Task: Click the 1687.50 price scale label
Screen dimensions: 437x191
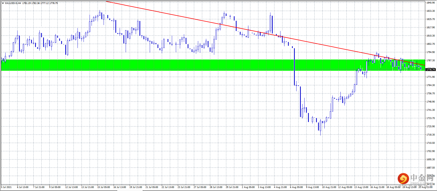Action: pos(430,168)
